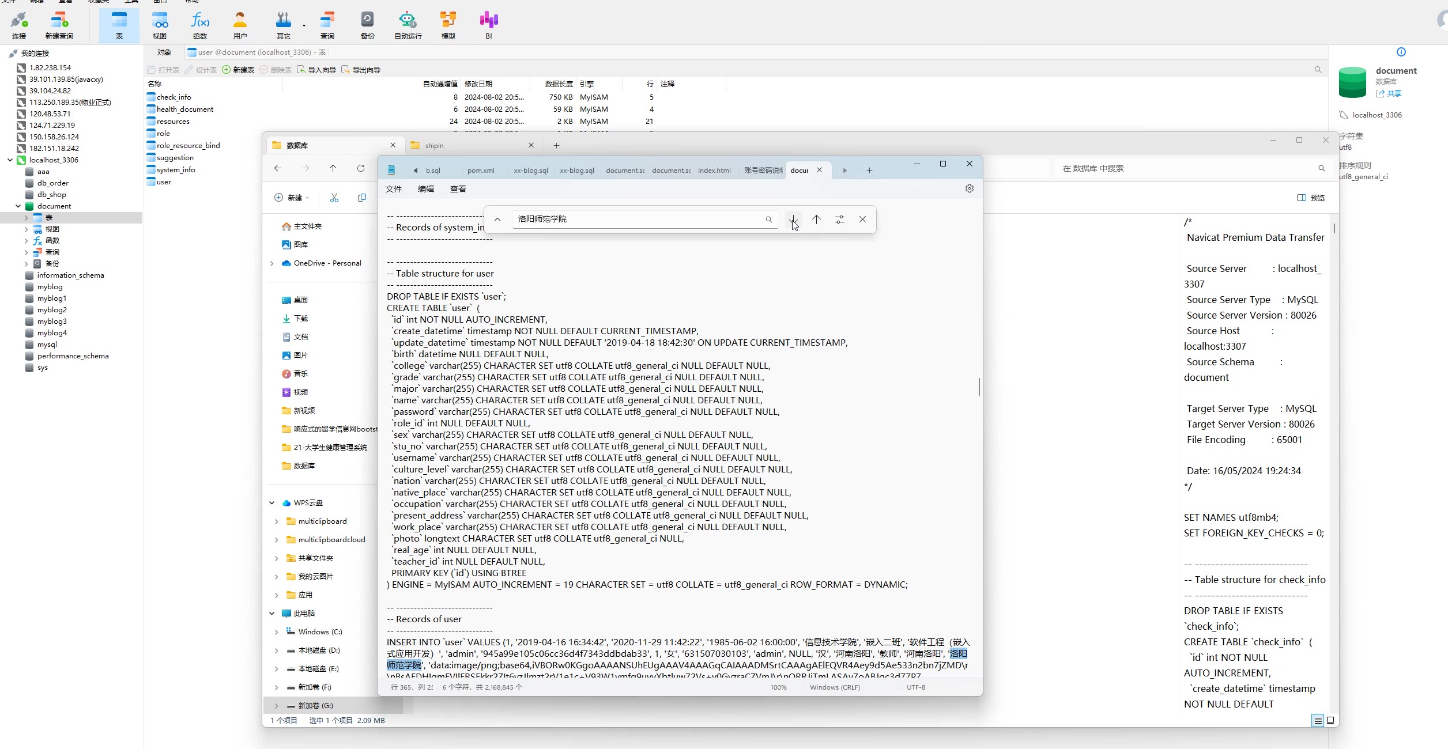Open the Query icon in Navicat toolbar
This screenshot has width=1448, height=749.
point(327,25)
